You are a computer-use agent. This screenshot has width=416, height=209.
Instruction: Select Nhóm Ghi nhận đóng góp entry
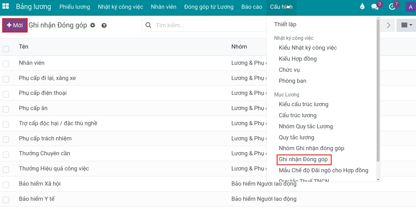[x=312, y=148]
